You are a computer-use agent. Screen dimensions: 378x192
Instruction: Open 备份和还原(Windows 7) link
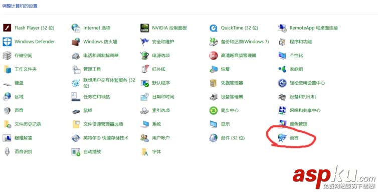245,42
